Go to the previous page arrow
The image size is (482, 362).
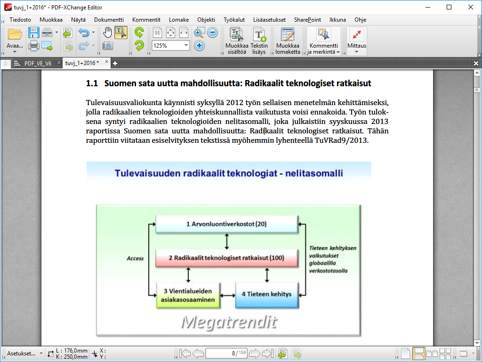coord(198,353)
